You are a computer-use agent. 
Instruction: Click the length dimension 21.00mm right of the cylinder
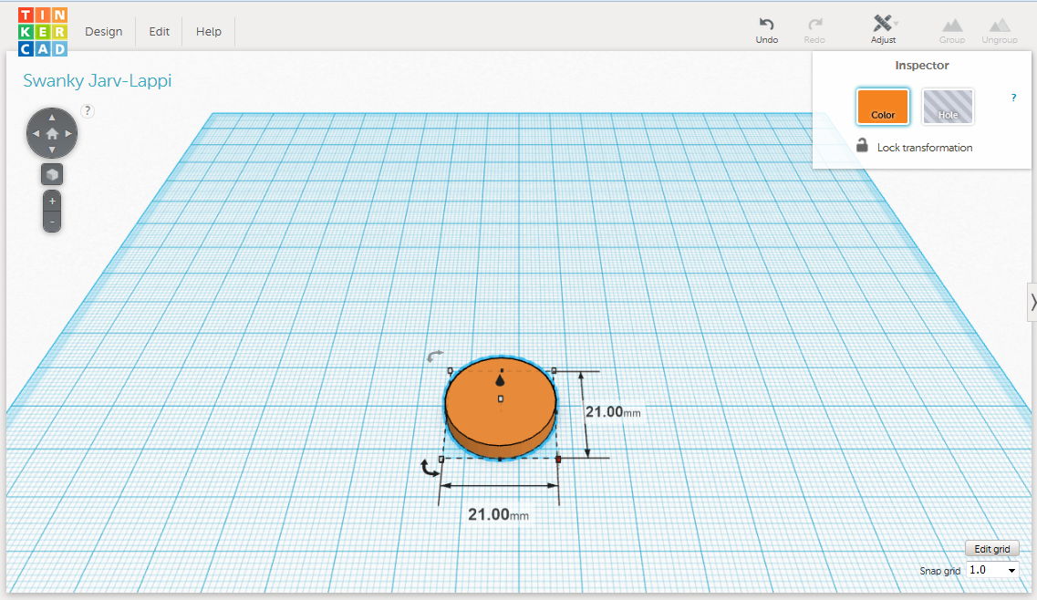[x=613, y=412]
